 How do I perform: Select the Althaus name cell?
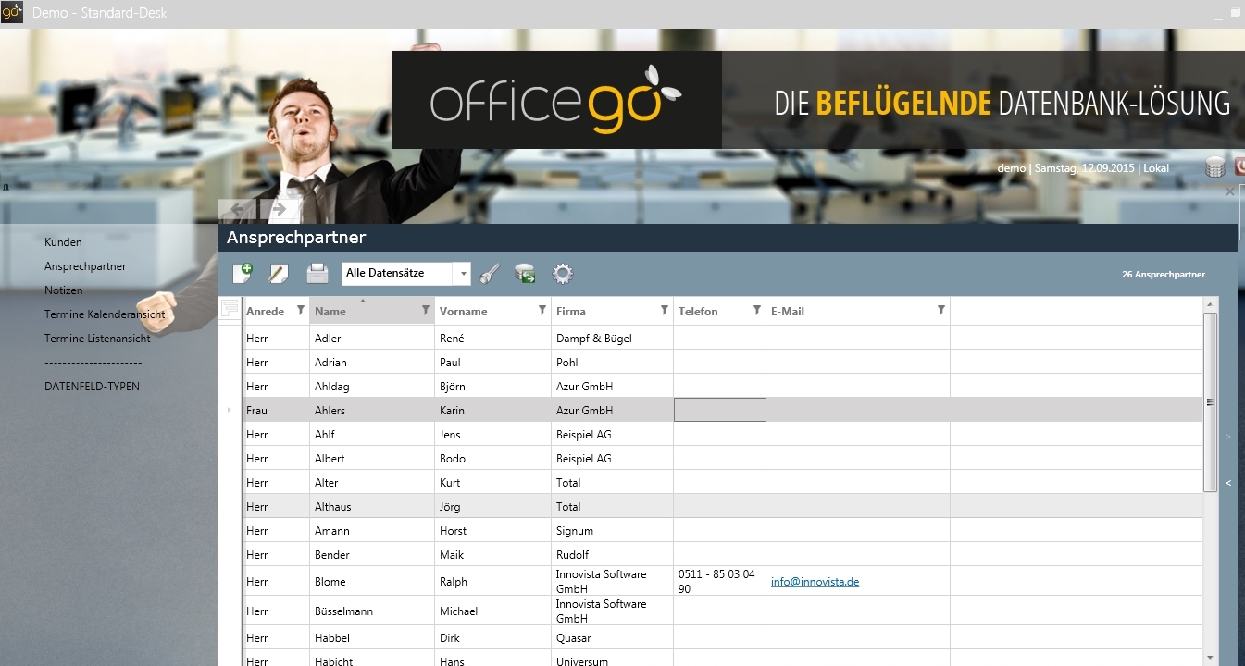click(372, 507)
